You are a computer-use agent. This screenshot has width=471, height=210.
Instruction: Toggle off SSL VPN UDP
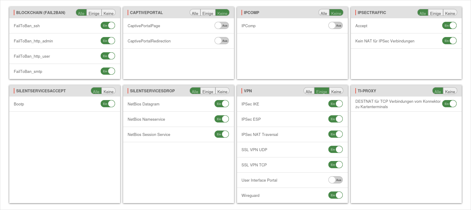(x=336, y=150)
